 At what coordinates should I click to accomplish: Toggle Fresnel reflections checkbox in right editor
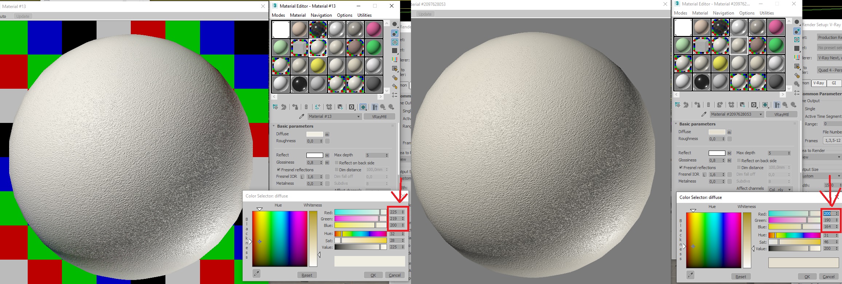681,168
